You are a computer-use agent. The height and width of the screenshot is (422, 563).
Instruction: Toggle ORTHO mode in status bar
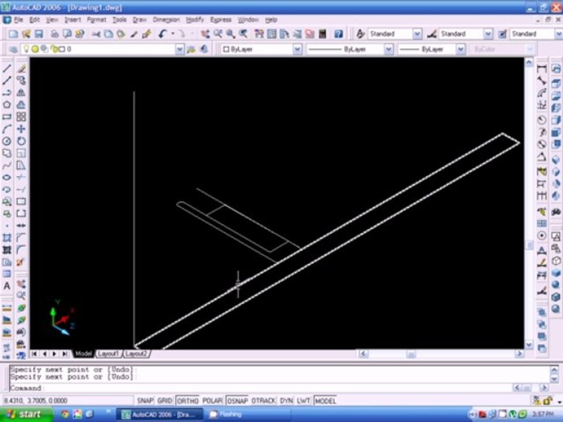pos(188,400)
